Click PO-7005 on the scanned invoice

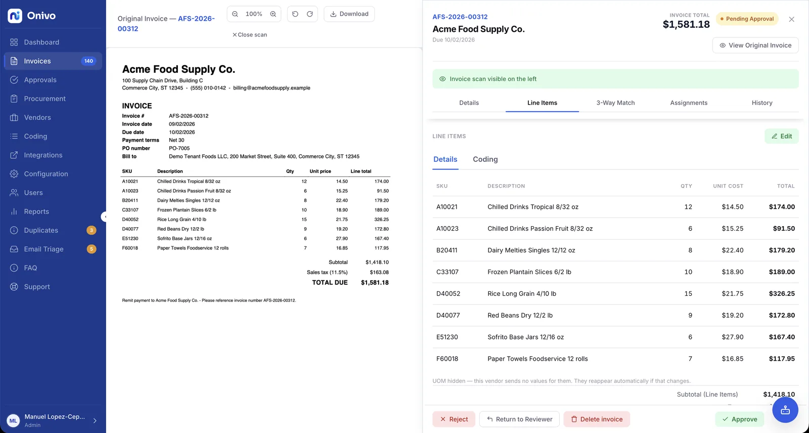(x=179, y=148)
